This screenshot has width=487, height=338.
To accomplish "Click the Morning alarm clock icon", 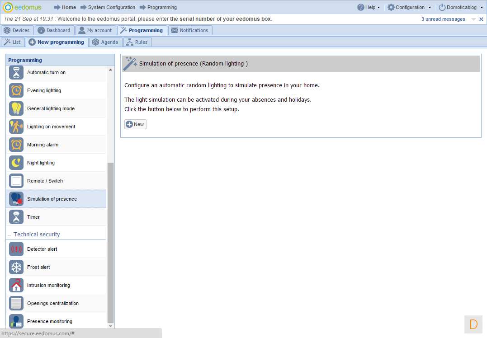I will tap(16, 145).
